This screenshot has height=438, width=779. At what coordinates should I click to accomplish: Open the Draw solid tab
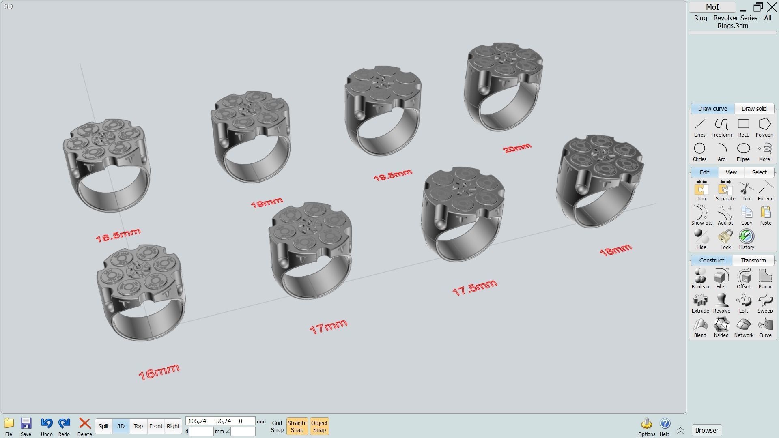(x=754, y=109)
